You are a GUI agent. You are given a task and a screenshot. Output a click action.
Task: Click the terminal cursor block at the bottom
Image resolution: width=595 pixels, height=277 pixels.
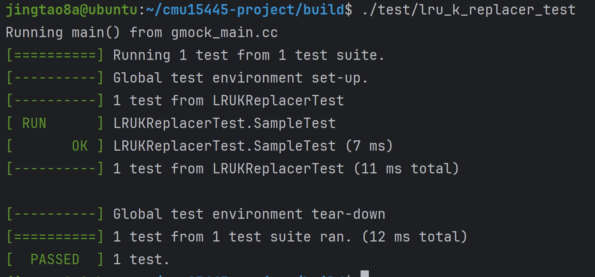click(364, 274)
